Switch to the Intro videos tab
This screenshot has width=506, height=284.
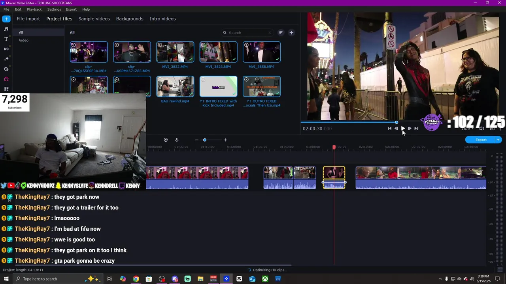click(162, 19)
